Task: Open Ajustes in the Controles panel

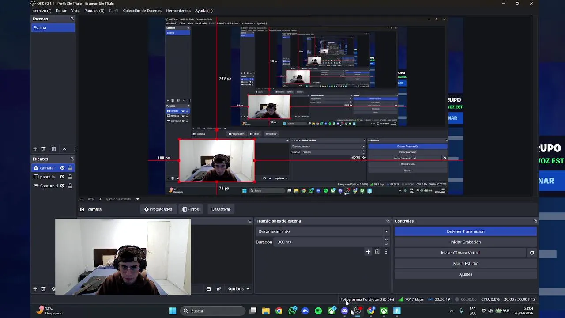Action: 466,274
